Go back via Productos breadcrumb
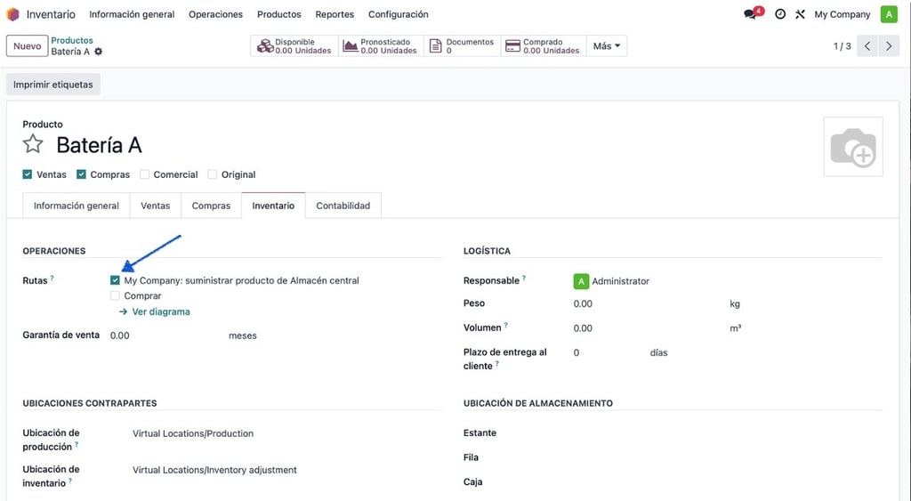 click(x=72, y=40)
